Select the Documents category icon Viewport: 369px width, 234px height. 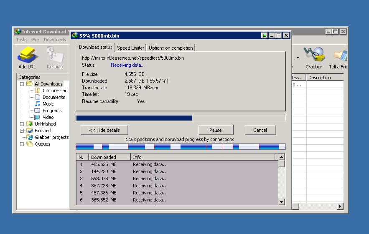point(38,97)
